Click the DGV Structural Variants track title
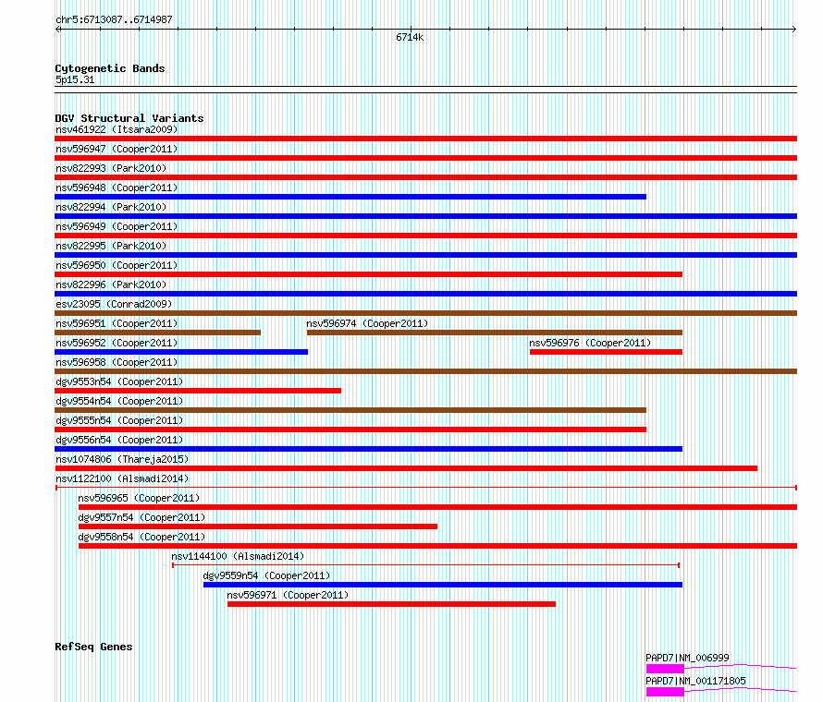 click(129, 118)
